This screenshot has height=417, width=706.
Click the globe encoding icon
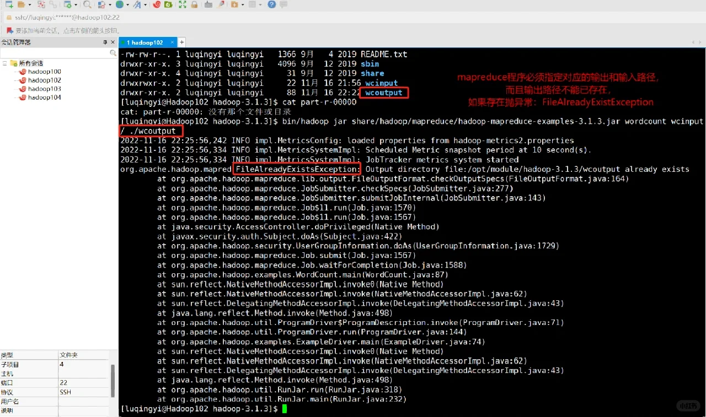coord(120,4)
